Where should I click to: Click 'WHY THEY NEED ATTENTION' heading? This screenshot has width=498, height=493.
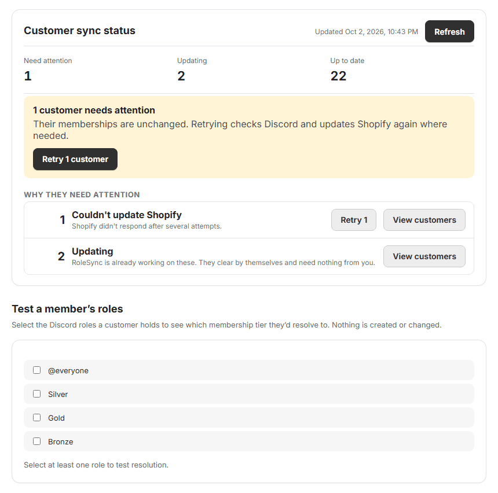pyautogui.click(x=82, y=194)
